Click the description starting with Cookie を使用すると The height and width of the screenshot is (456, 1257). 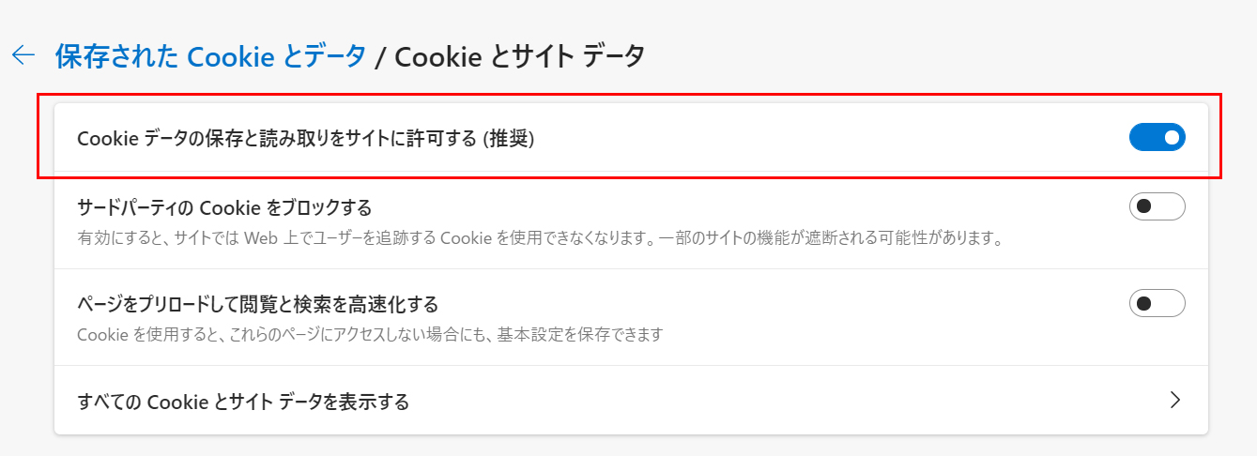[x=370, y=334]
